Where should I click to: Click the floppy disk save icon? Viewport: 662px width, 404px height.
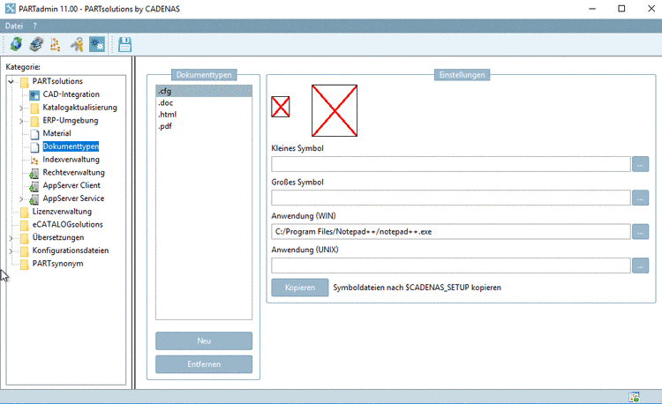click(x=125, y=44)
